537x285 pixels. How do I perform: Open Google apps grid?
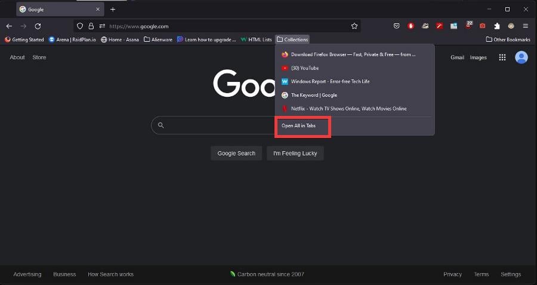click(502, 57)
